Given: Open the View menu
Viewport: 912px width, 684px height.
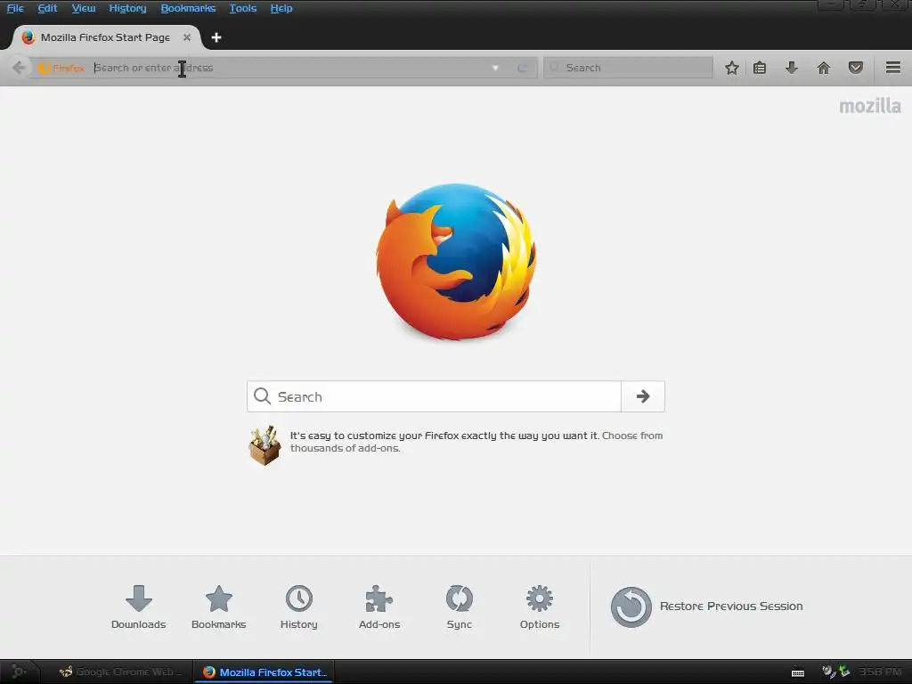Looking at the screenshot, I should (83, 8).
